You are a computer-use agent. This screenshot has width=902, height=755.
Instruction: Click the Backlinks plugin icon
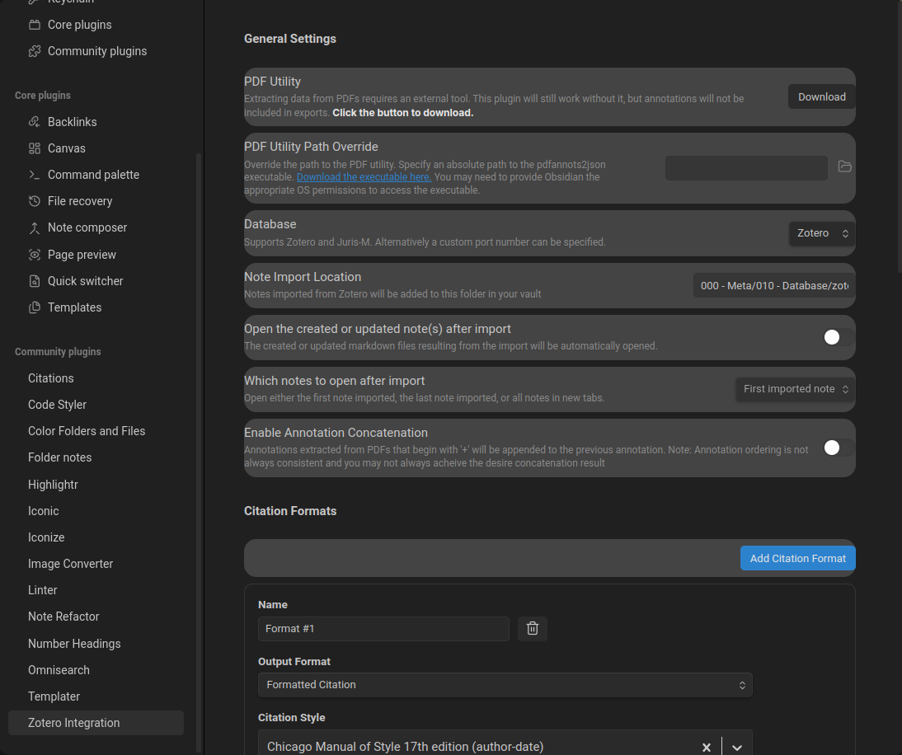click(35, 122)
